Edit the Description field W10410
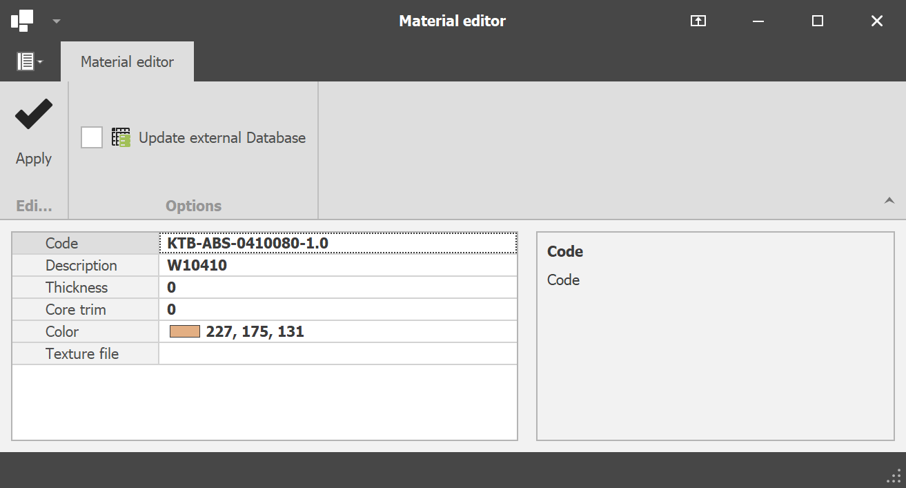This screenshot has width=906, height=488. [x=338, y=266]
